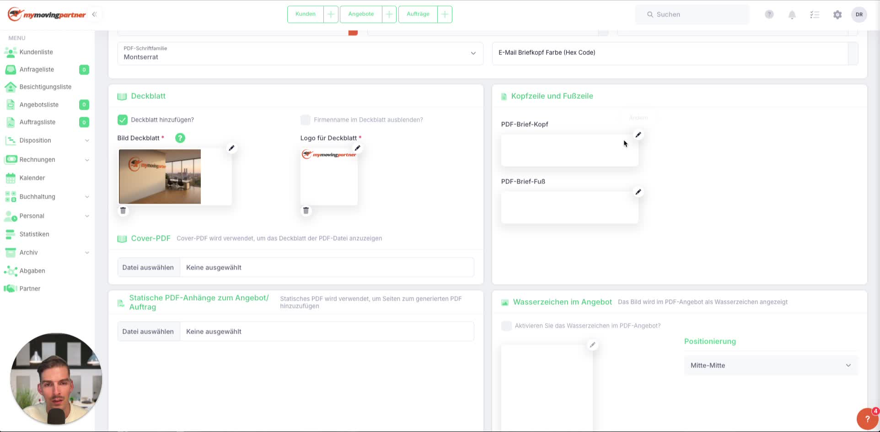Collapse the sidebar with double-chevron icon
Image resolution: width=880 pixels, height=432 pixels.
pos(94,14)
